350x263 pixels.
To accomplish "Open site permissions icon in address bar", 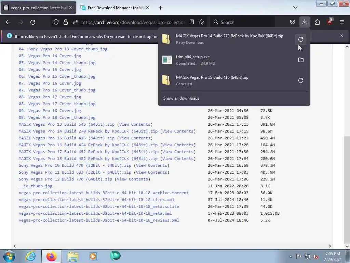I will tap(75, 22).
